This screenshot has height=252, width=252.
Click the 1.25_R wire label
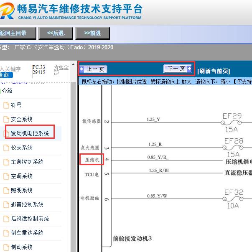pyautogui.click(x=155, y=144)
